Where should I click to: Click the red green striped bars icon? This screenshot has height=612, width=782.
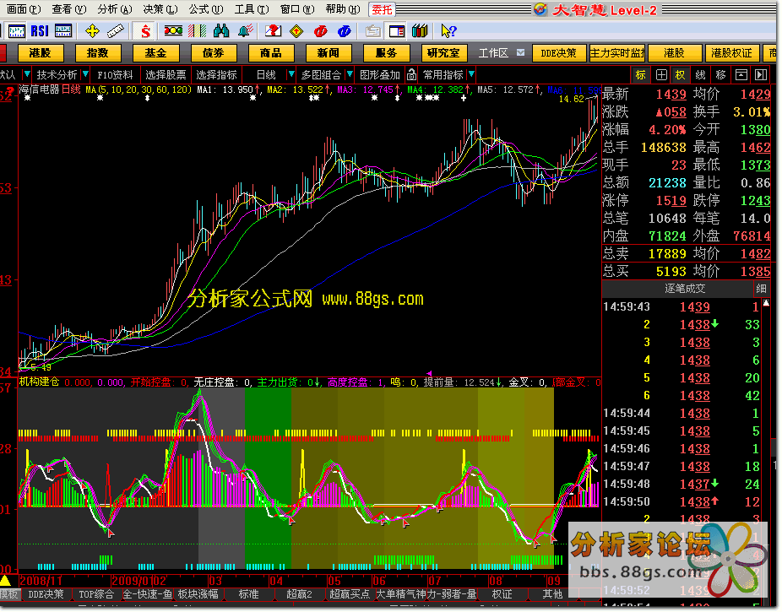coord(198,31)
